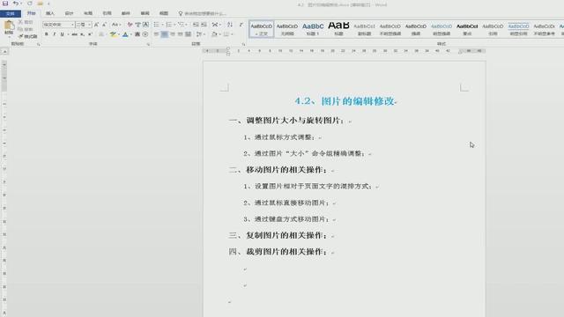Click the Decrease Indent icon
The image size is (564, 317).
[x=196, y=25]
